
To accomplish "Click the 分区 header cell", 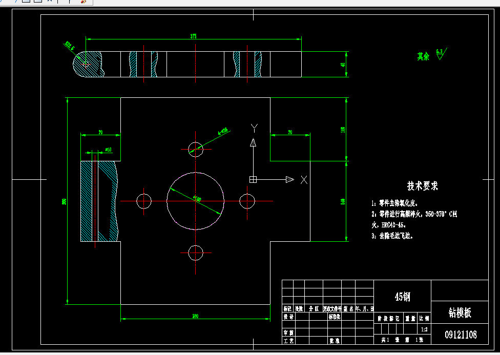I will point(314,308).
